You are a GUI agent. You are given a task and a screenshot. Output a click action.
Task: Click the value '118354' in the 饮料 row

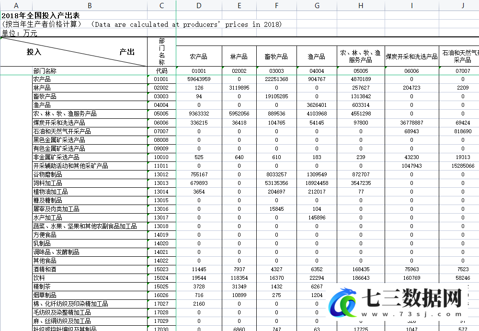(239, 278)
